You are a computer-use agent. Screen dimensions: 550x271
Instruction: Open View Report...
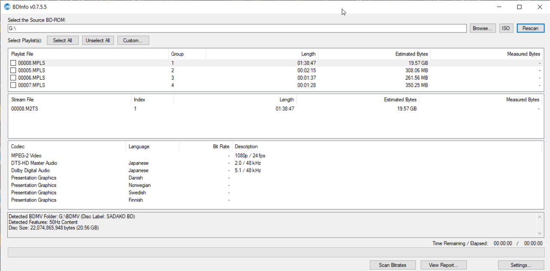coord(443,265)
